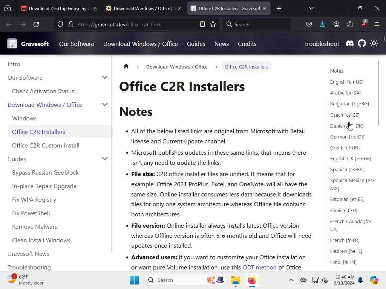
Task: Open News in the top navigation
Action: [x=222, y=44]
